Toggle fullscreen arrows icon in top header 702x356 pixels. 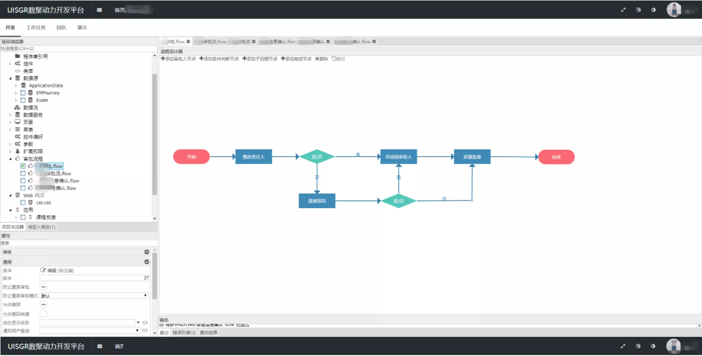(623, 10)
